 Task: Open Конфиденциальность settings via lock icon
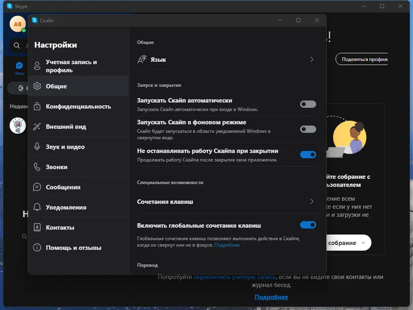[x=37, y=106]
